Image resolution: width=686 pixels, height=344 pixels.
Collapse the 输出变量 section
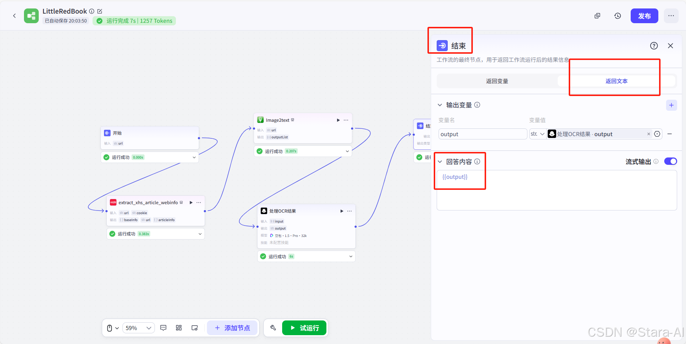(x=440, y=105)
